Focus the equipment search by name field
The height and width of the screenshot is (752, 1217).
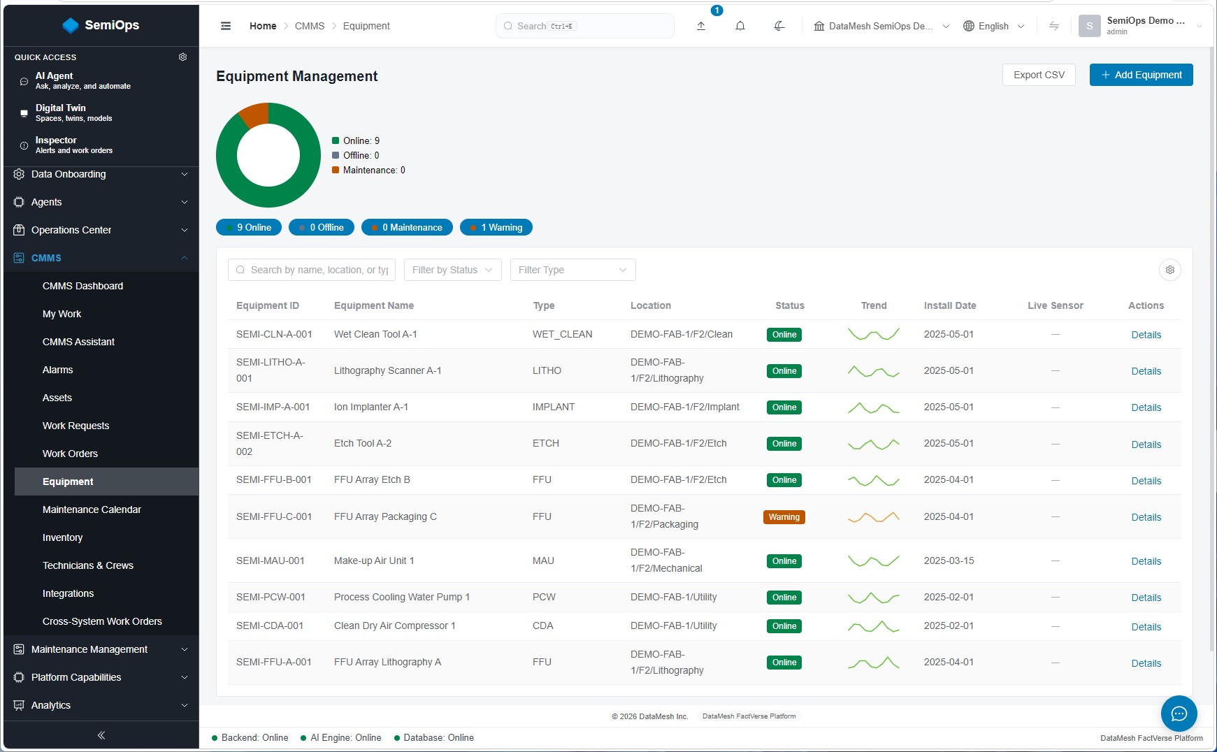[312, 270]
